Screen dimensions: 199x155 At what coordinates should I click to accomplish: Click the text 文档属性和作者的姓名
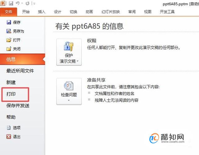[115, 94]
